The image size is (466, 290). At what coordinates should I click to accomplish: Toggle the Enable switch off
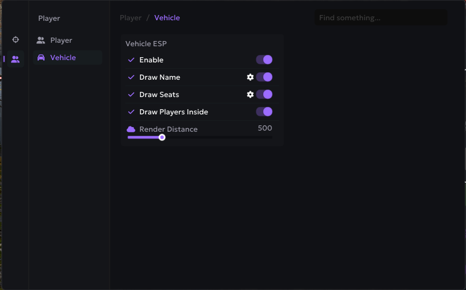264,60
